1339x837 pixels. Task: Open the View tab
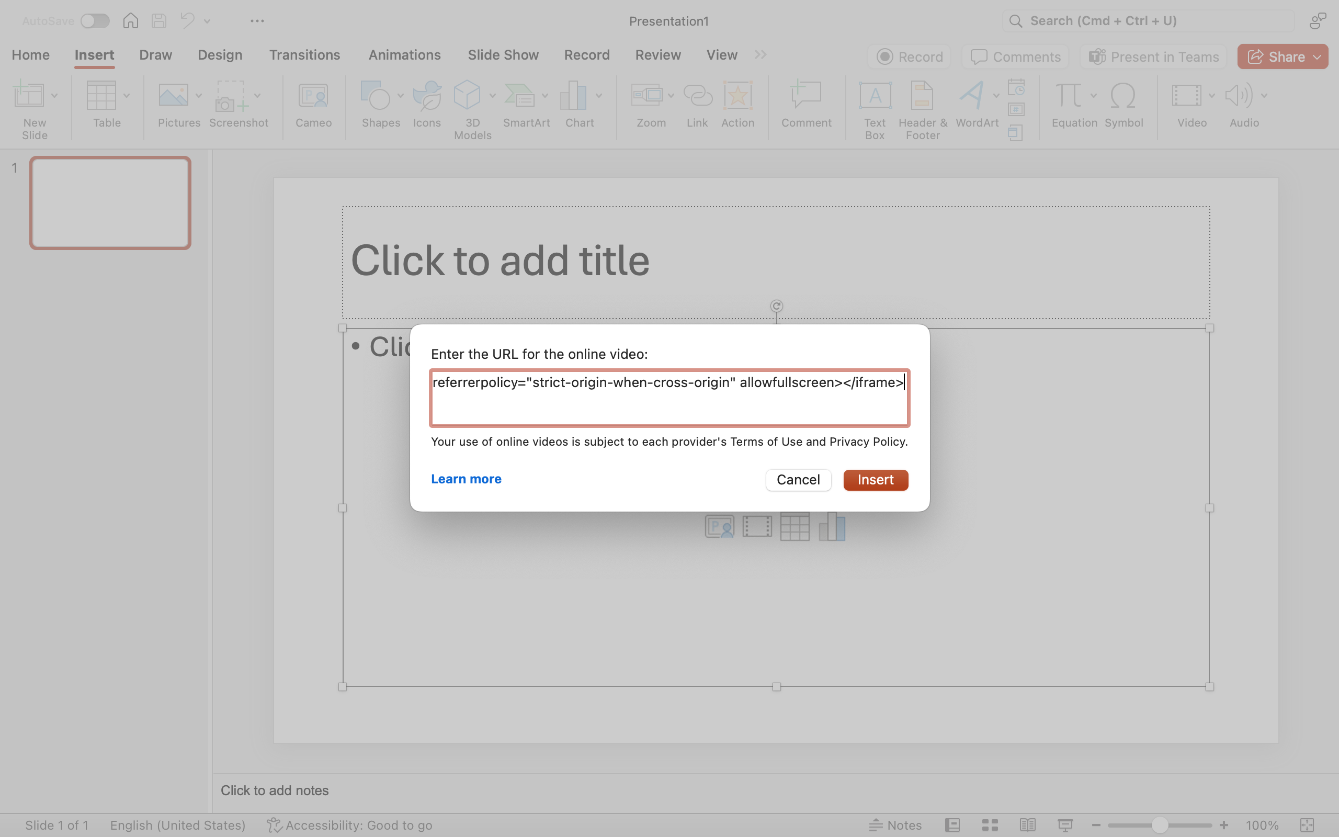pos(721,55)
